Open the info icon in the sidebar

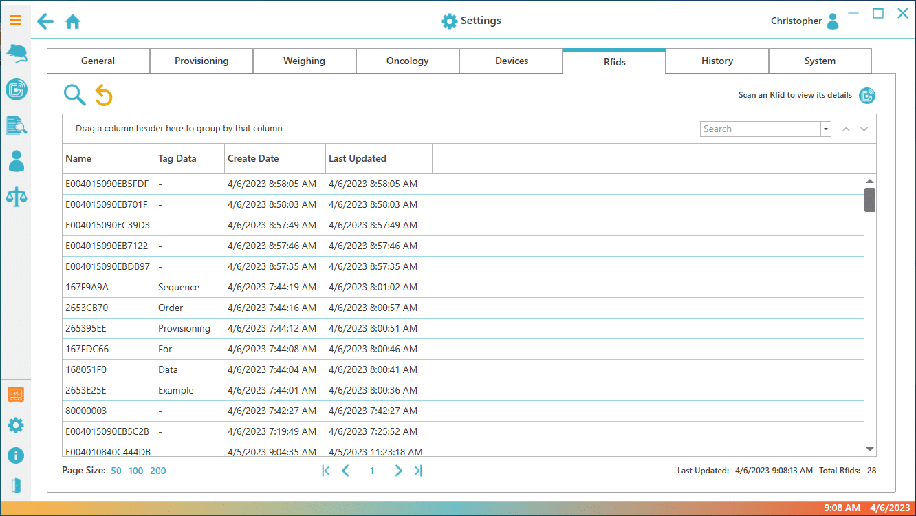(16, 455)
